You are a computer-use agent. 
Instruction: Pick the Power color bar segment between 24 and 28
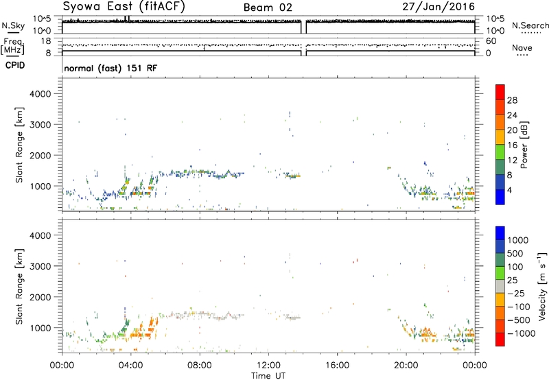pyautogui.click(x=500, y=107)
